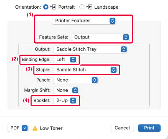The height and width of the screenshot is (139, 168).
Task: Open the Feature Sets Output dropdown
Action: point(100,37)
